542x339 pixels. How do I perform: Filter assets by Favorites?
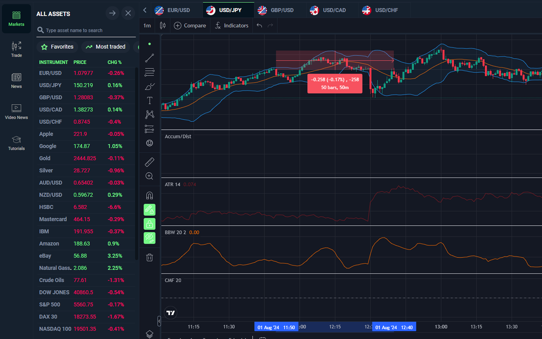pos(57,47)
